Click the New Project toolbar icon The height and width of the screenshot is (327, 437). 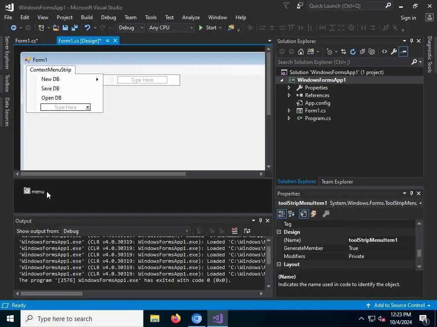point(41,28)
